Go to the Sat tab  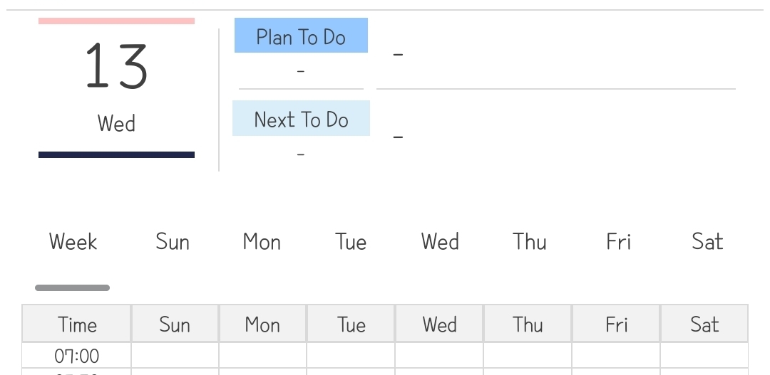[707, 242]
